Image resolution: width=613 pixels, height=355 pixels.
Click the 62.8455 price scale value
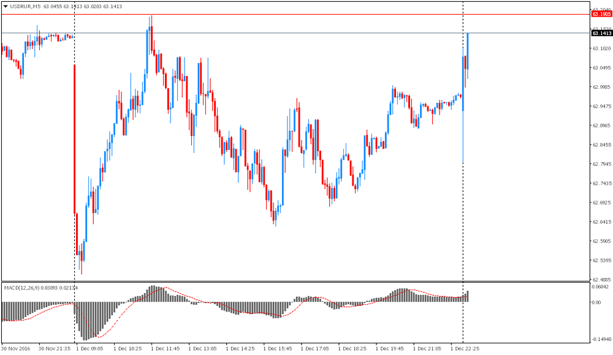(x=602, y=145)
